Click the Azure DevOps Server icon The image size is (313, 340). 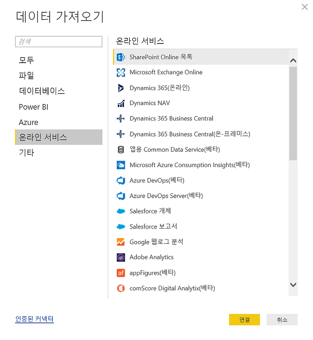[121, 196]
